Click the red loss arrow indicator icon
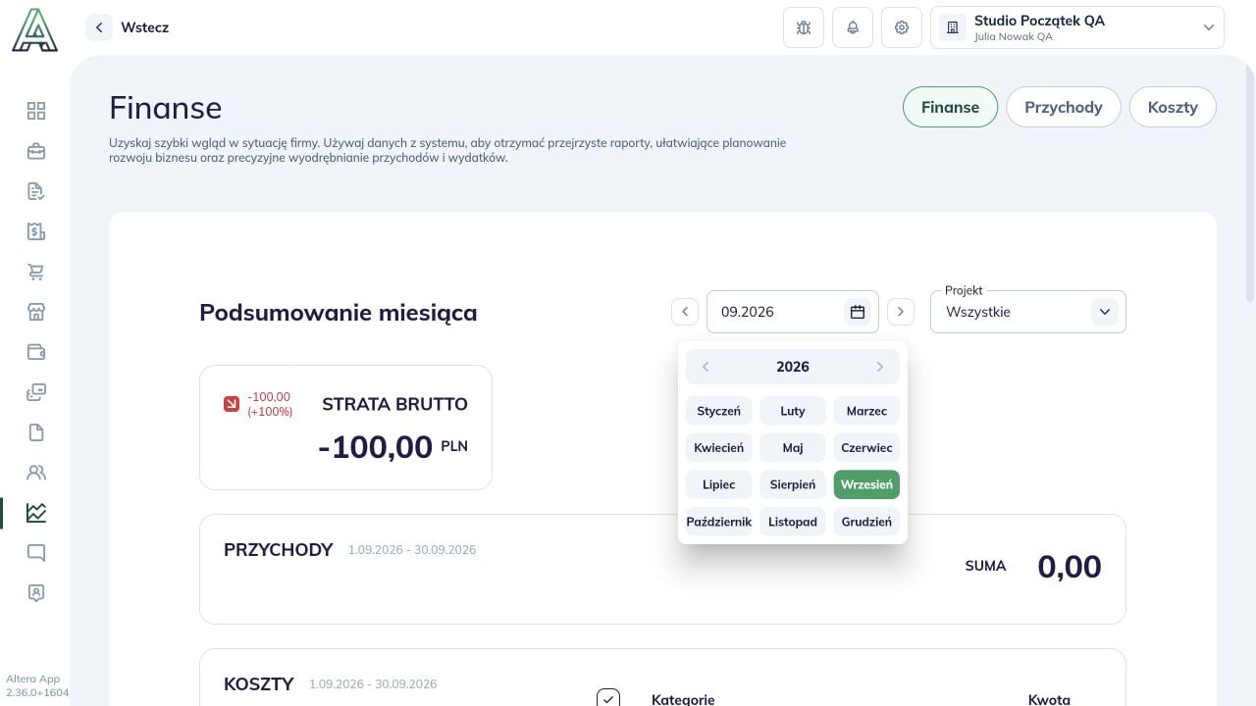Screen dimensions: 1256x706 pos(232,404)
